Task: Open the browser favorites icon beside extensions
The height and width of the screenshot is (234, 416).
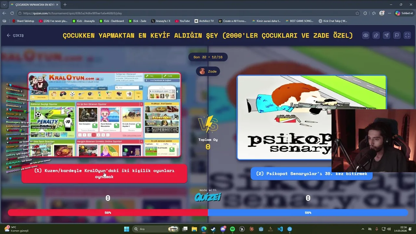Action: pyautogui.click(x=374, y=13)
